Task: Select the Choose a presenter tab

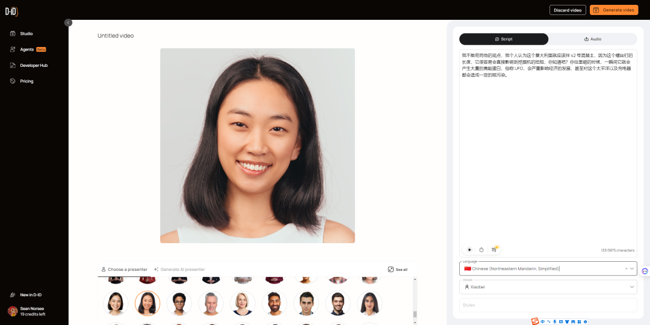Action: 125,270
